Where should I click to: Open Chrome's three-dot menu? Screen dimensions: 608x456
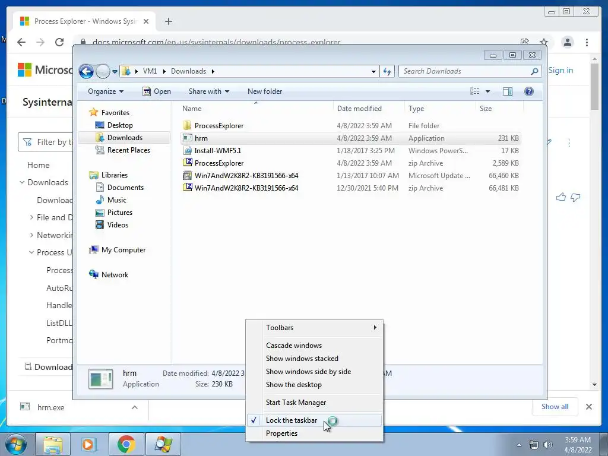587,42
